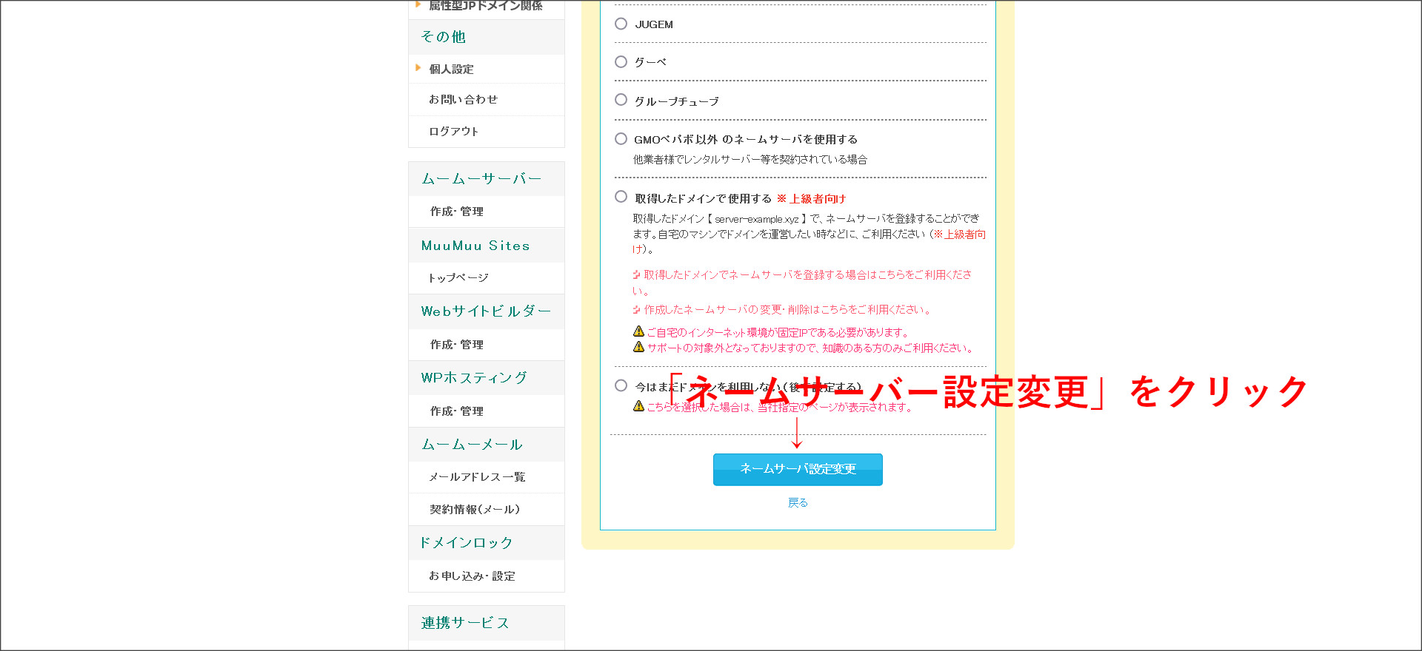Image resolution: width=1422 pixels, height=651 pixels.
Task: Open お問い合わせ in sidebar
Action: [x=463, y=99]
